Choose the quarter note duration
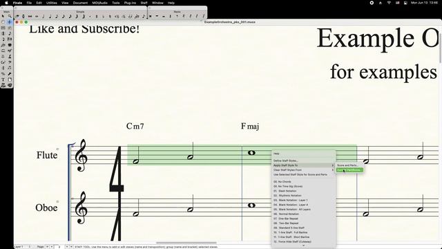This screenshot has height=249, width=442. pos(50,17)
